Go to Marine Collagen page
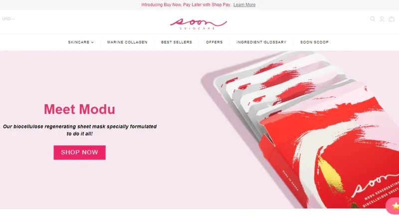 (127, 42)
